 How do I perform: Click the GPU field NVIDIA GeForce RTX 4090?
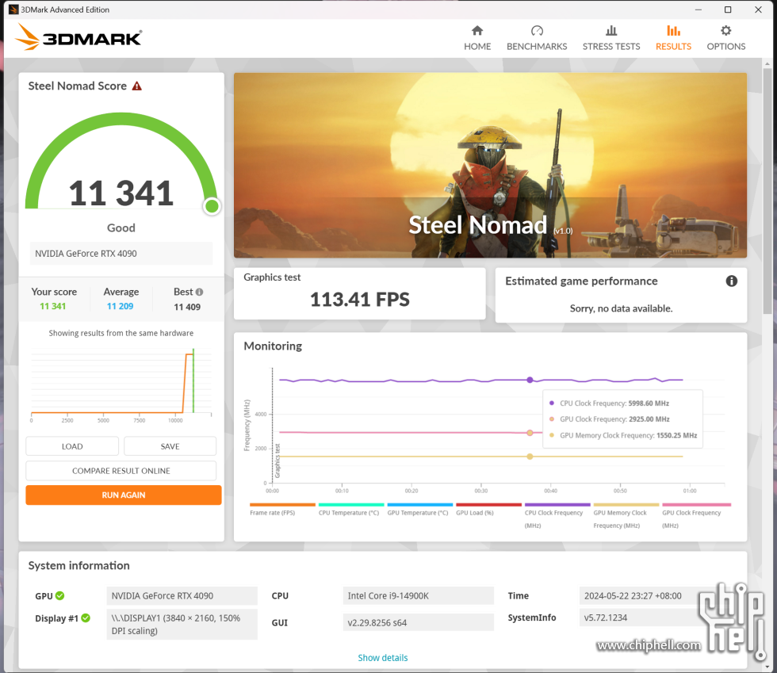click(182, 595)
